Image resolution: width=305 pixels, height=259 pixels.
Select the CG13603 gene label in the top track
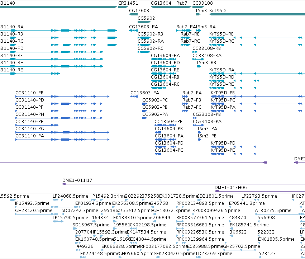[x=139, y=10]
